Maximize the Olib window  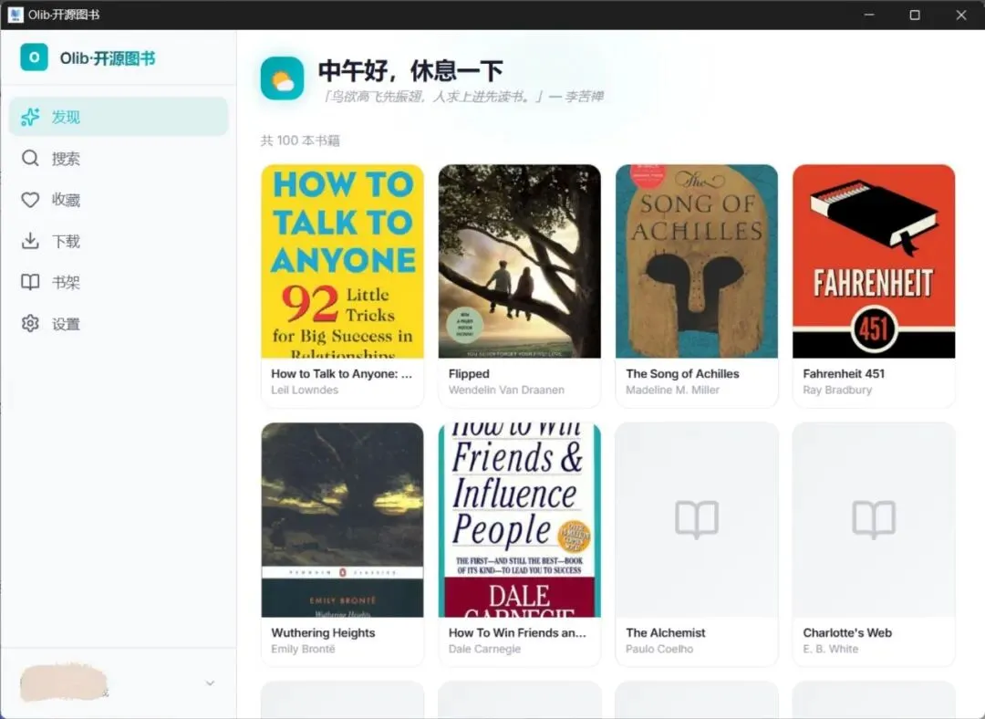(915, 15)
